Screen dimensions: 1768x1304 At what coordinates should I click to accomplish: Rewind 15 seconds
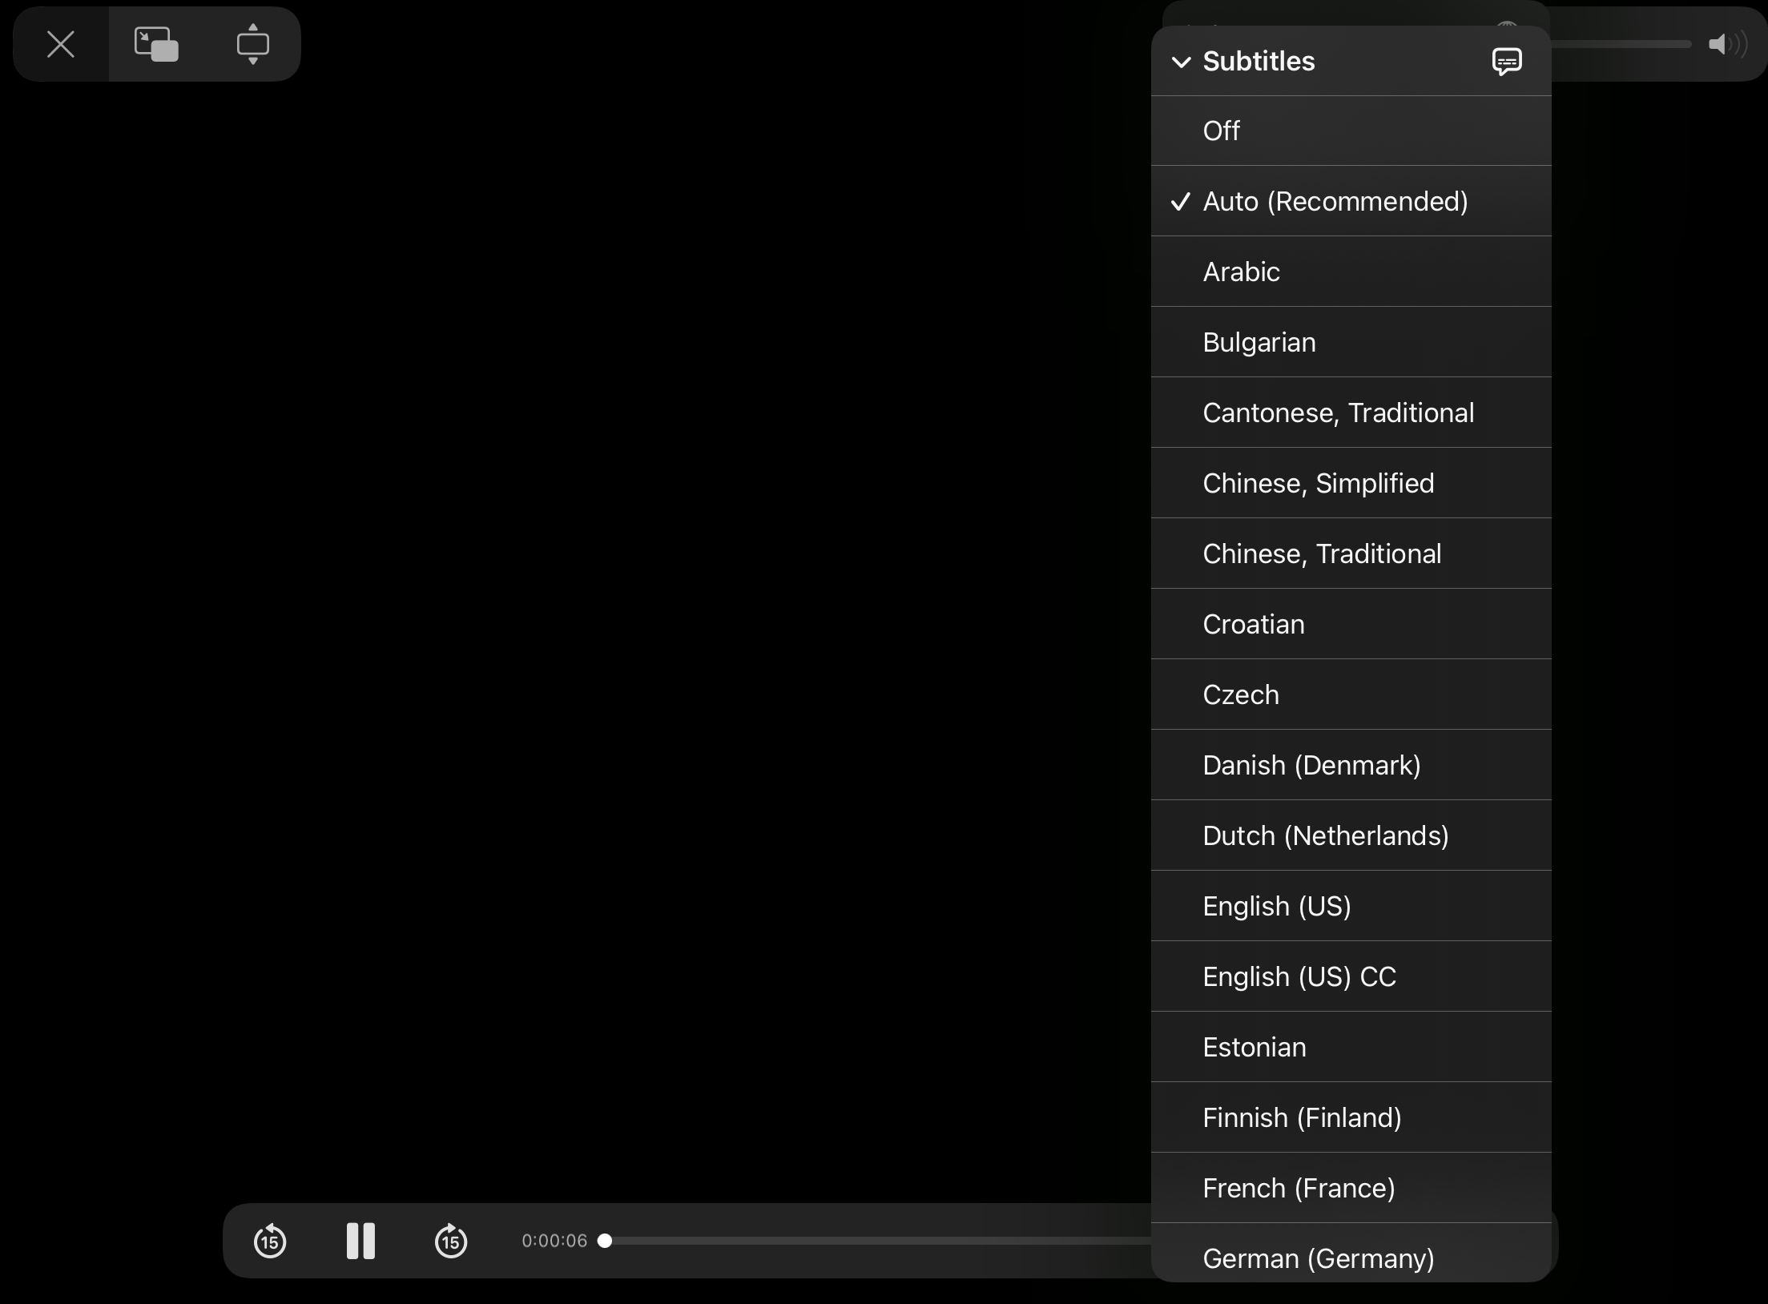[270, 1241]
